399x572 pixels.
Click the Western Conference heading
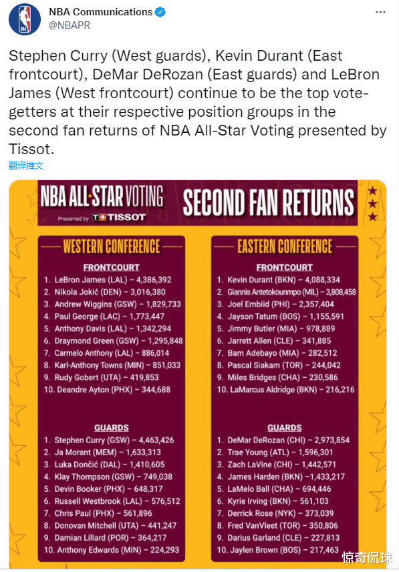112,246
